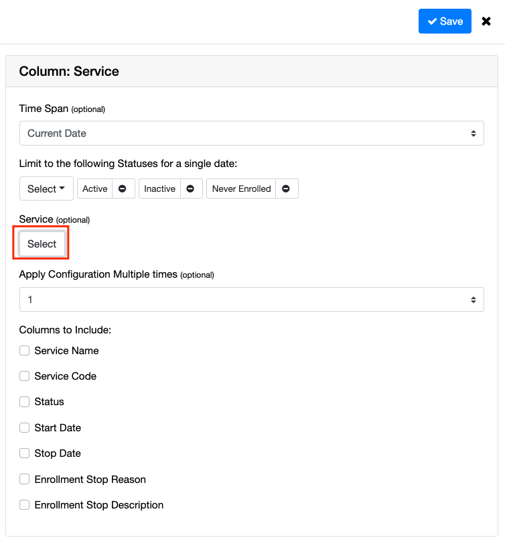Remove the Active status tag

click(x=123, y=188)
